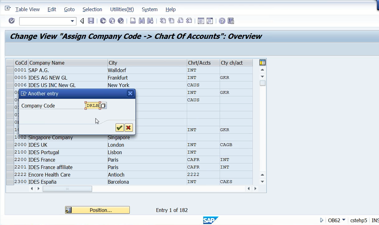Click the Help question mark icon

(222, 21)
